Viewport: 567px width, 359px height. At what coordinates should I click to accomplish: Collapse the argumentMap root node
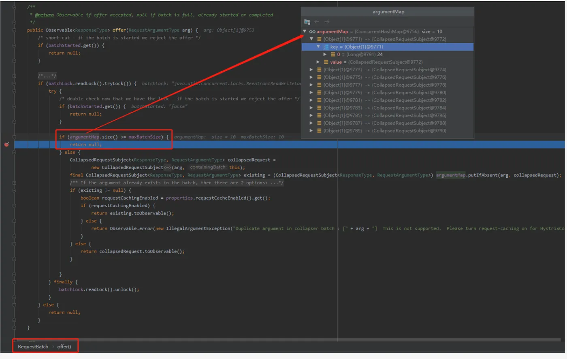305,32
